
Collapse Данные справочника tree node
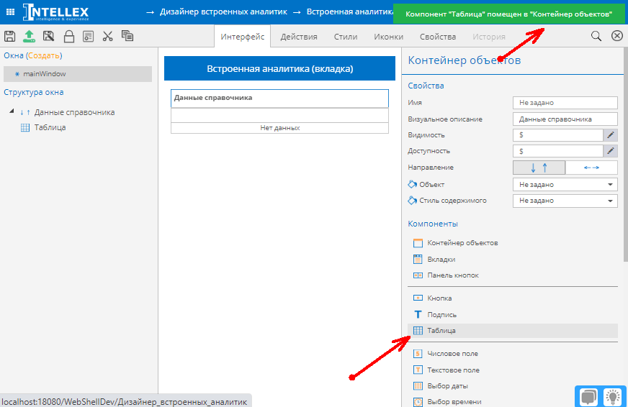pyautogui.click(x=12, y=111)
